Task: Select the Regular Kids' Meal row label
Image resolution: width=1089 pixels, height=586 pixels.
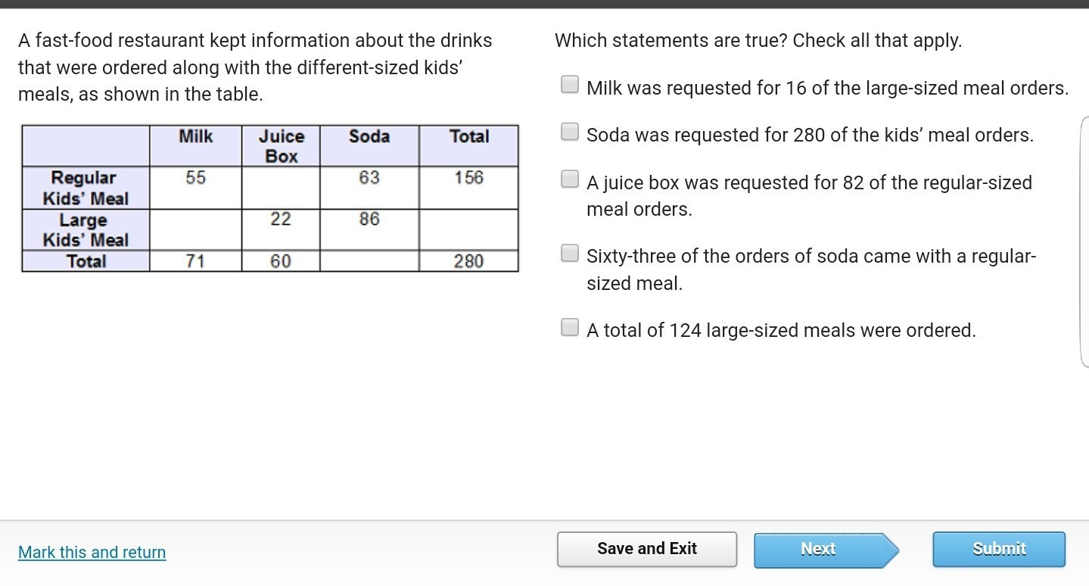Action: (x=86, y=188)
